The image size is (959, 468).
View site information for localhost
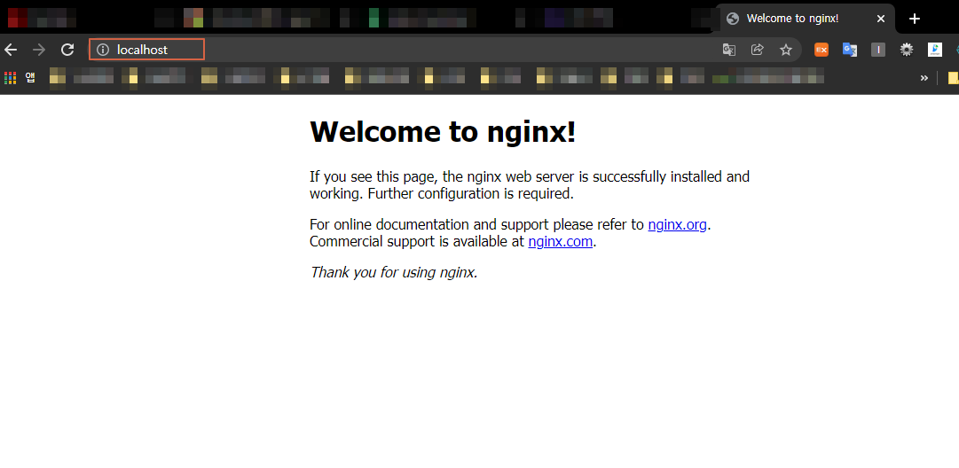click(x=103, y=51)
